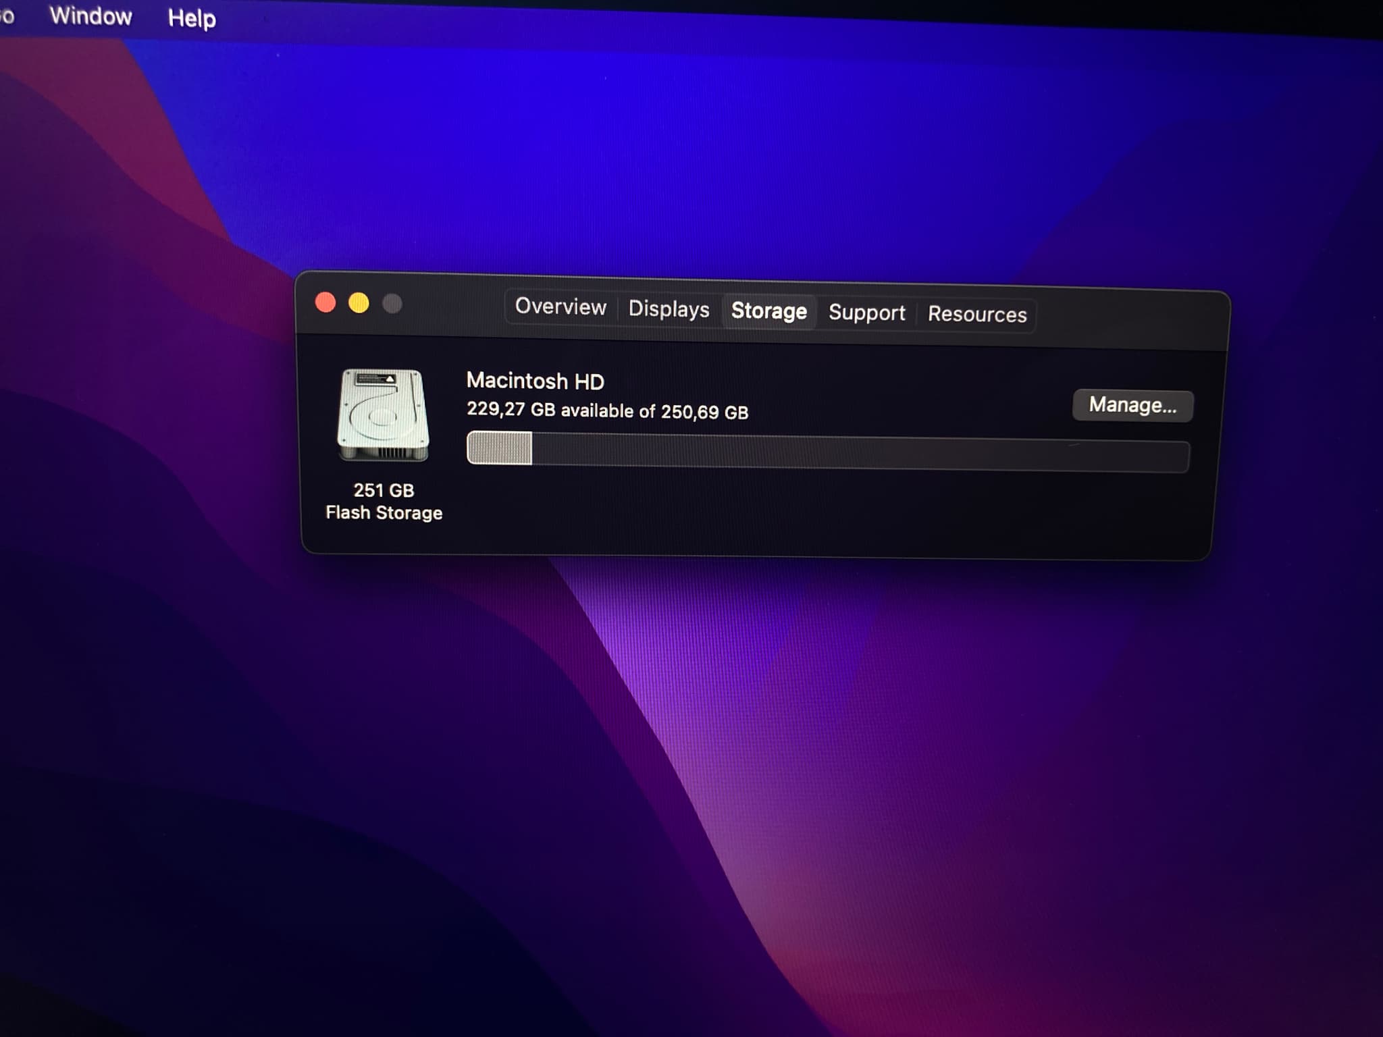The width and height of the screenshot is (1383, 1037).
Task: Open the Help menu
Action: point(192,18)
